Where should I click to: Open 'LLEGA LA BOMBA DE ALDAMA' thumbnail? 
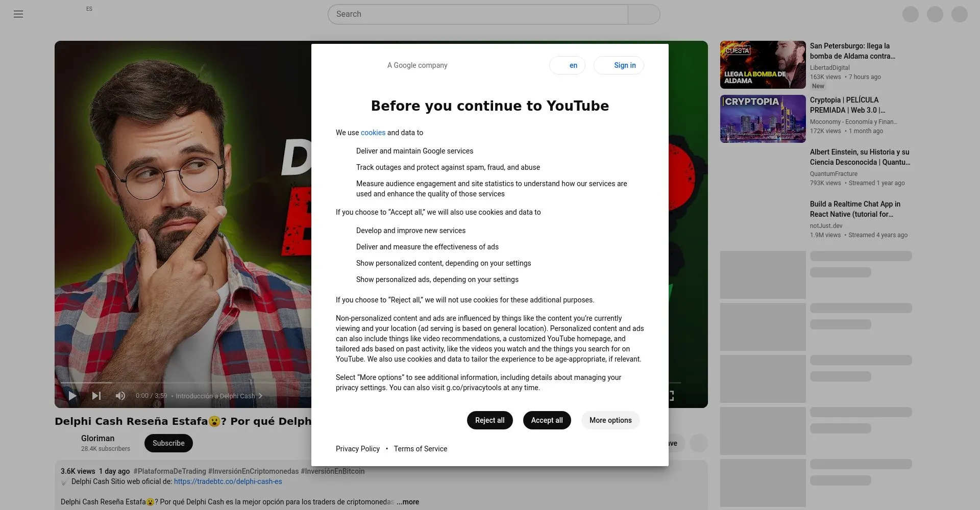click(763, 65)
